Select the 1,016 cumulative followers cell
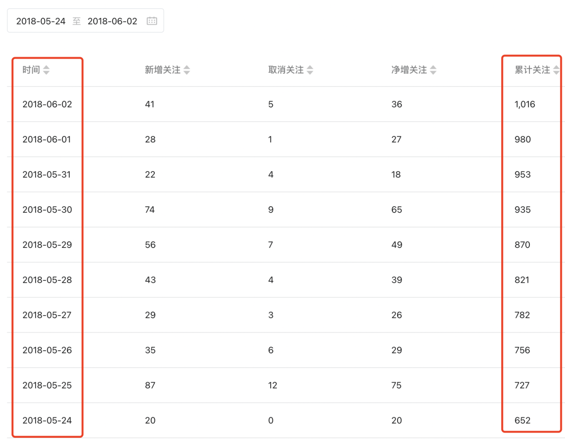This screenshot has height=442, width=565. tap(525, 105)
